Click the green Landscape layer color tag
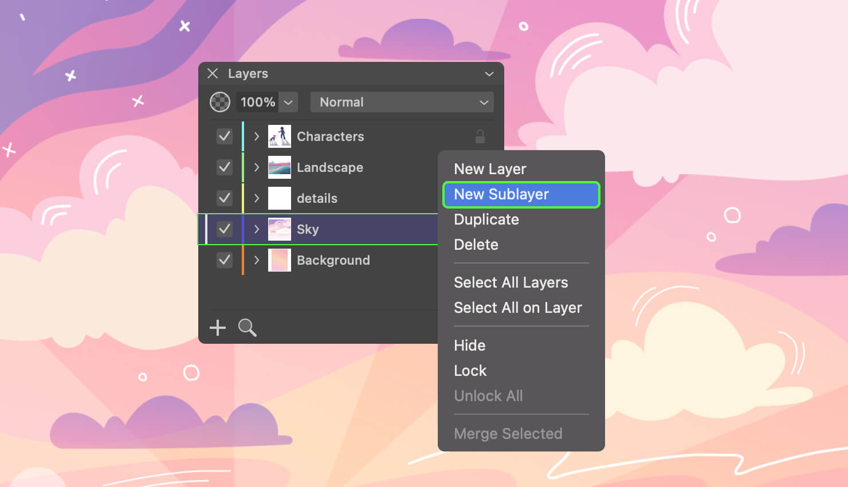The image size is (848, 487). [x=243, y=167]
